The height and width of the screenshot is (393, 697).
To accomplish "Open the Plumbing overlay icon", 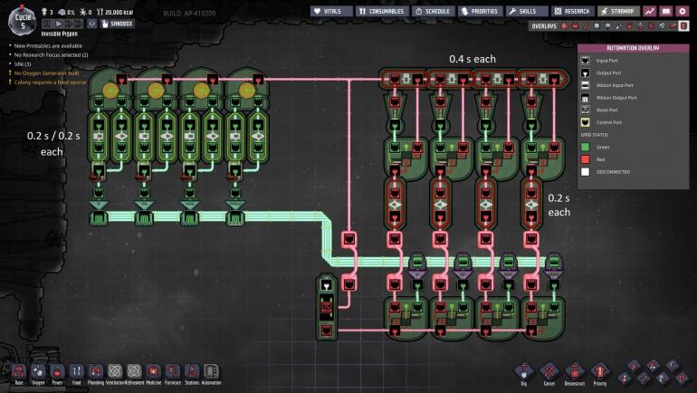I will [618, 26].
